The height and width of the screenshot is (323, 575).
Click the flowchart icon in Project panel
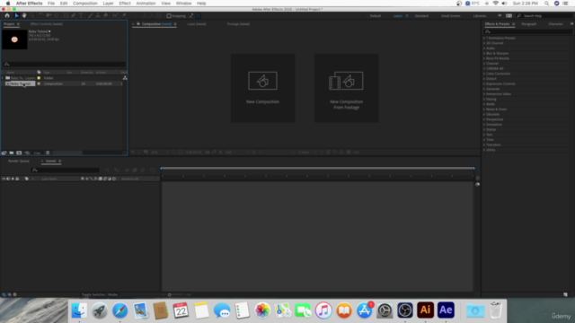125,78
